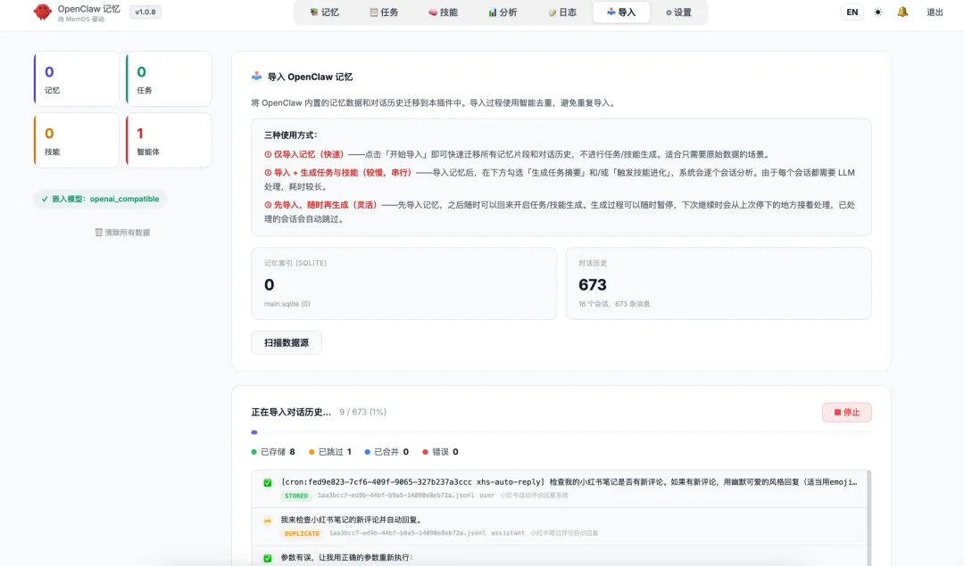The width and height of the screenshot is (964, 566).
Task: Select the 导入 tab
Action: click(621, 12)
